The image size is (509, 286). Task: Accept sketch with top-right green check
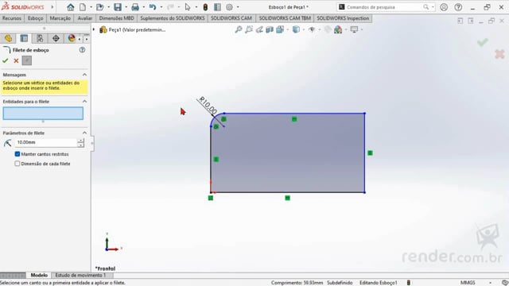coord(483,42)
